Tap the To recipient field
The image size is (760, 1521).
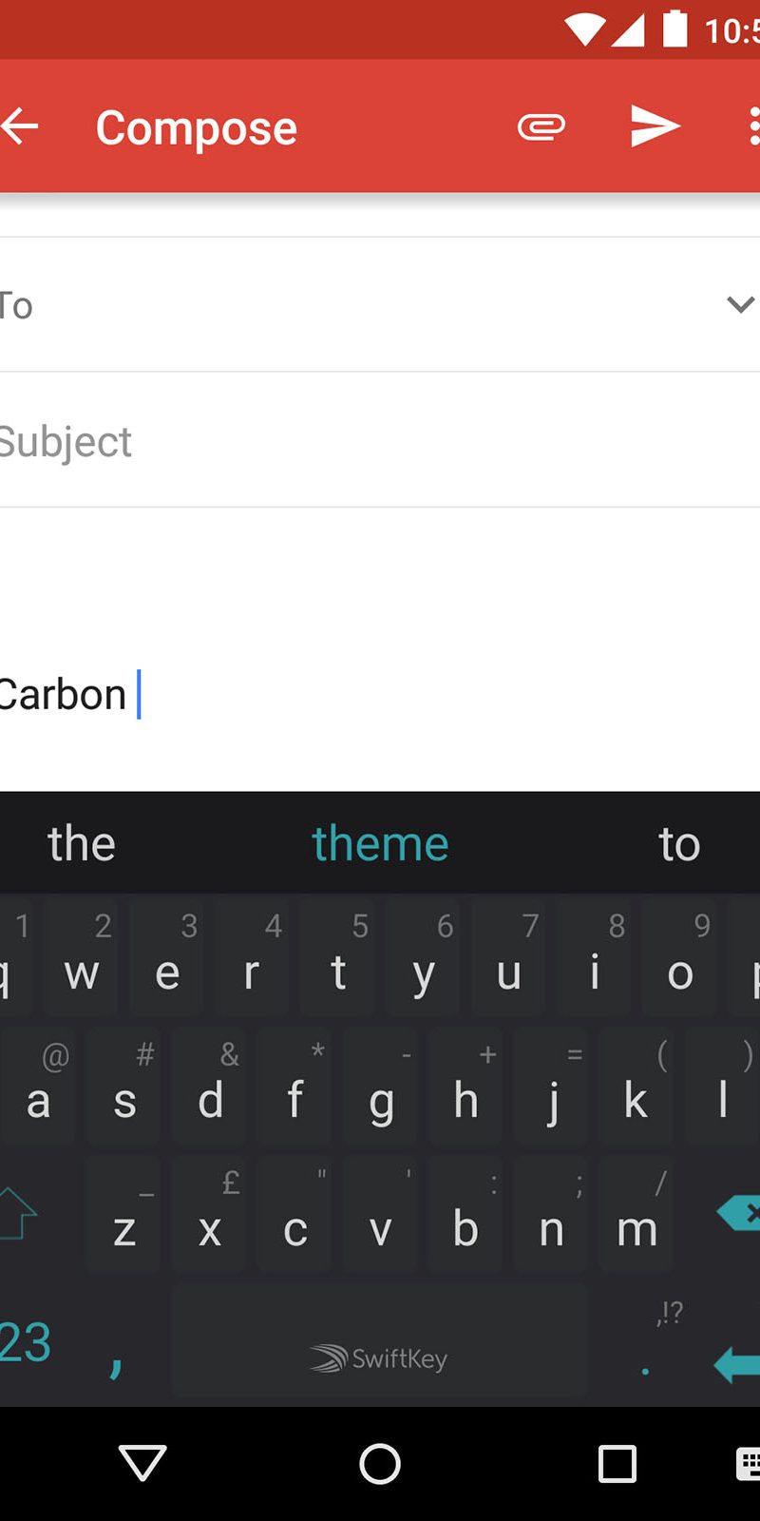click(x=361, y=305)
